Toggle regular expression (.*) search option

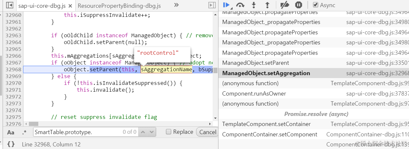[x=24, y=132]
